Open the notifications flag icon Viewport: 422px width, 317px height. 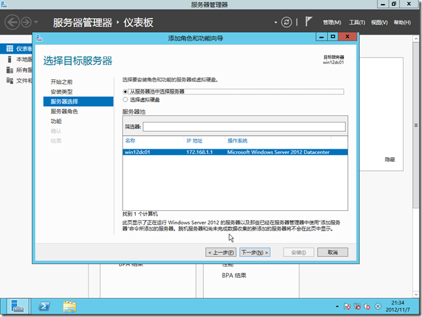click(309, 22)
